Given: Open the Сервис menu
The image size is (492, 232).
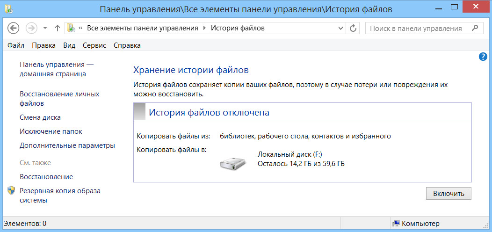Looking at the screenshot, I should [x=94, y=45].
